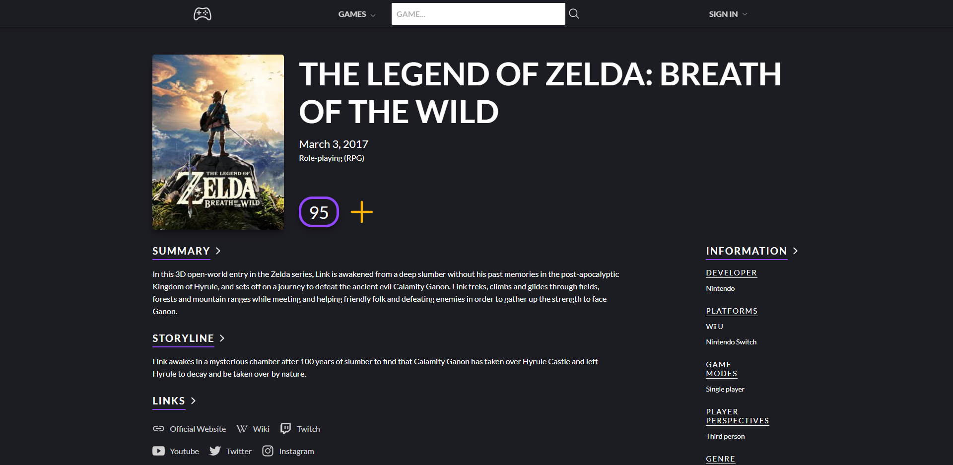Open the game's Twitch channel icon
This screenshot has width=953, height=465.
(286, 428)
